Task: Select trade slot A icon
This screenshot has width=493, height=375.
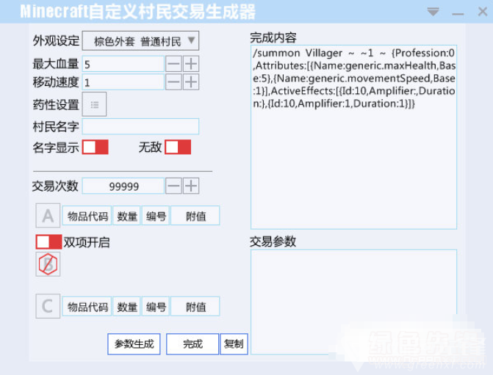Action: 48,216
